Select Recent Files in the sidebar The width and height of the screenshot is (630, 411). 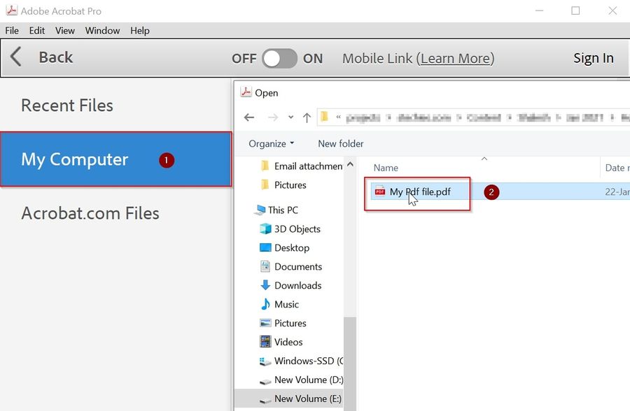67,106
